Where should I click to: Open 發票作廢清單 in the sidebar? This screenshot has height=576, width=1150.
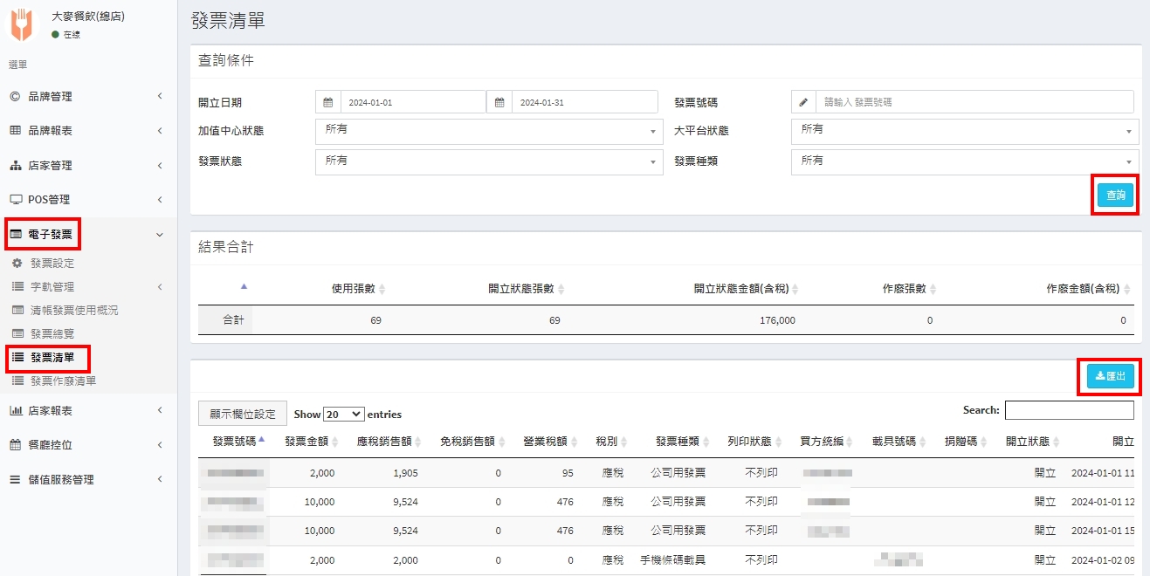point(63,381)
